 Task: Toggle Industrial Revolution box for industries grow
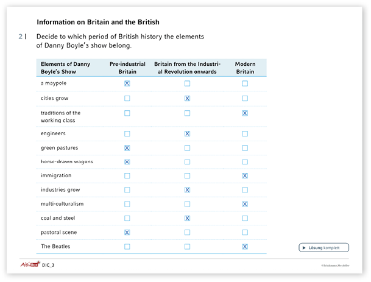[x=187, y=190]
